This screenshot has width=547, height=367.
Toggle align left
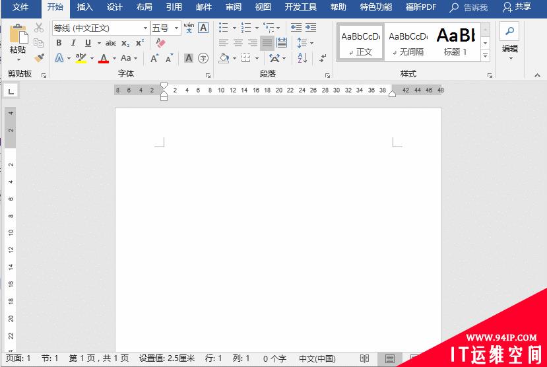224,43
